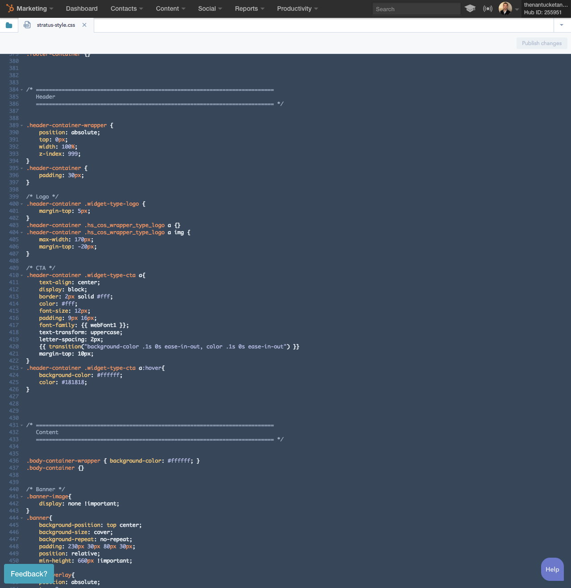Viewport: 571px width, 588px height.
Task: Open the folder file browser icon
Action: point(9,25)
